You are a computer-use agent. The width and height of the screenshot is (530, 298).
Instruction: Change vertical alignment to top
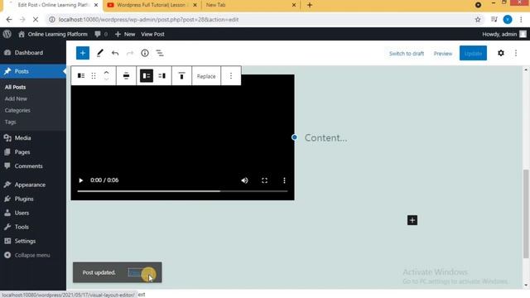181,75
